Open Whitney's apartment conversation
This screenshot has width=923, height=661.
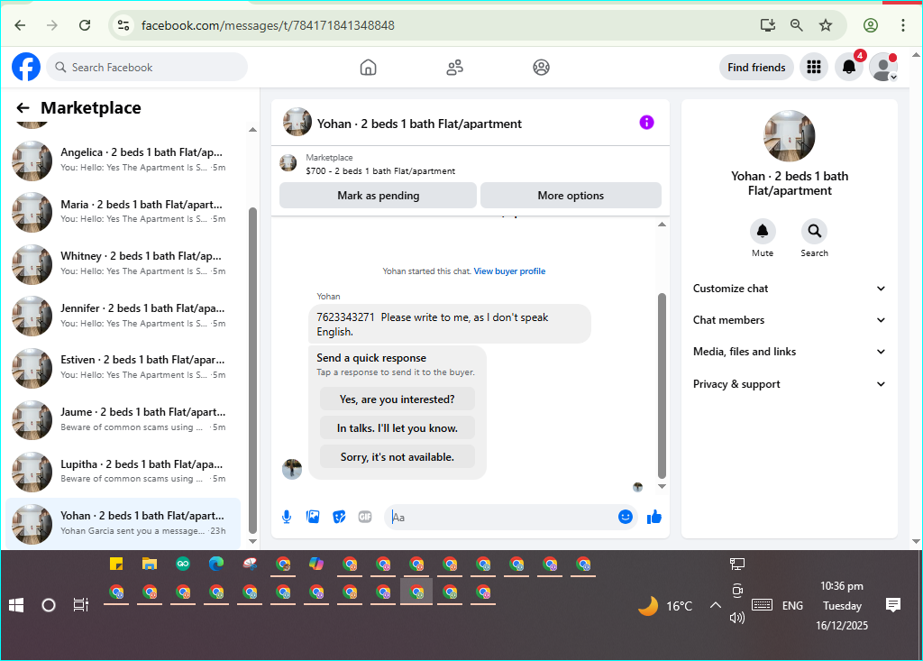tap(123, 264)
